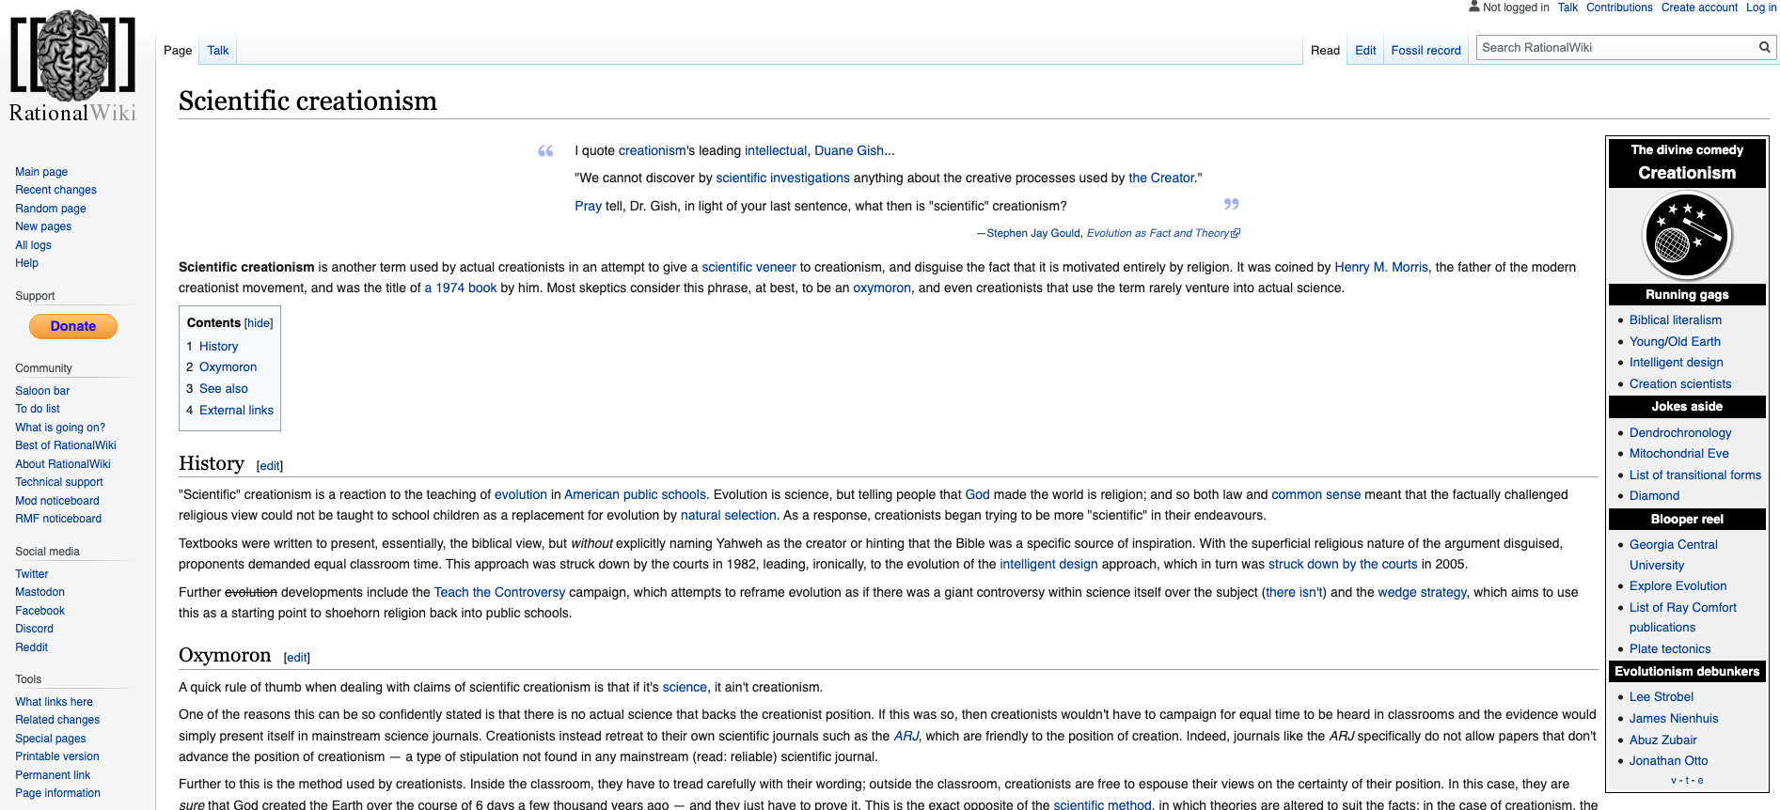Jump to Oxymoron in Contents
Image resolution: width=1780 pixels, height=810 pixels.
pos(228,367)
